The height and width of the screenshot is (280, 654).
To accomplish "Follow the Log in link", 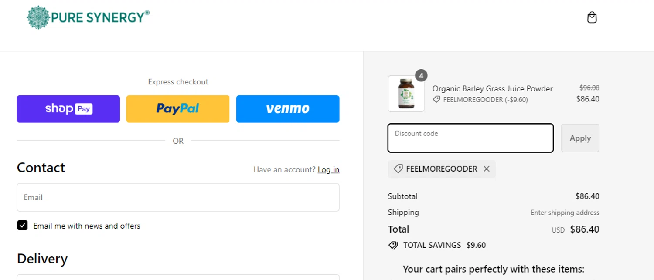I will 328,169.
